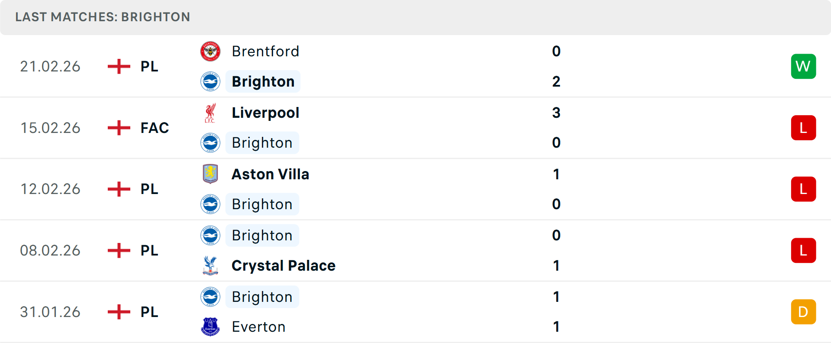Click the FAC competition label

(155, 128)
